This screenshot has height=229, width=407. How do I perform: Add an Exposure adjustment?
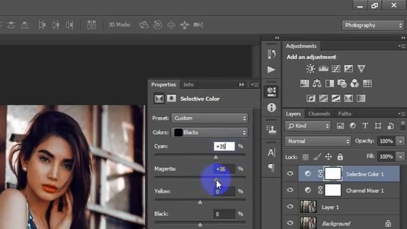[x=348, y=69]
